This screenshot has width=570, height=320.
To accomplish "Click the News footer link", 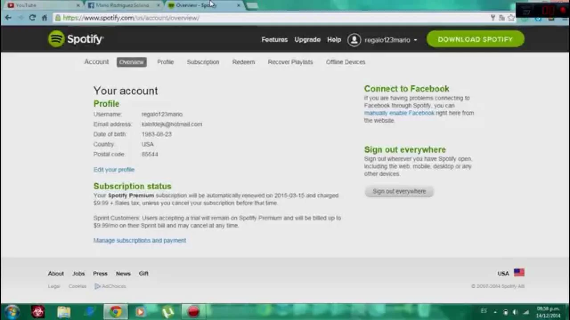I will coord(123,273).
